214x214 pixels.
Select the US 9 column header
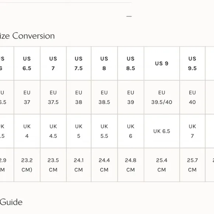pyautogui.click(x=162, y=63)
